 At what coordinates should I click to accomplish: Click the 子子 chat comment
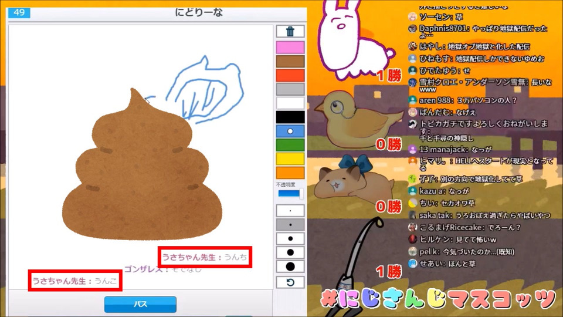point(465,178)
